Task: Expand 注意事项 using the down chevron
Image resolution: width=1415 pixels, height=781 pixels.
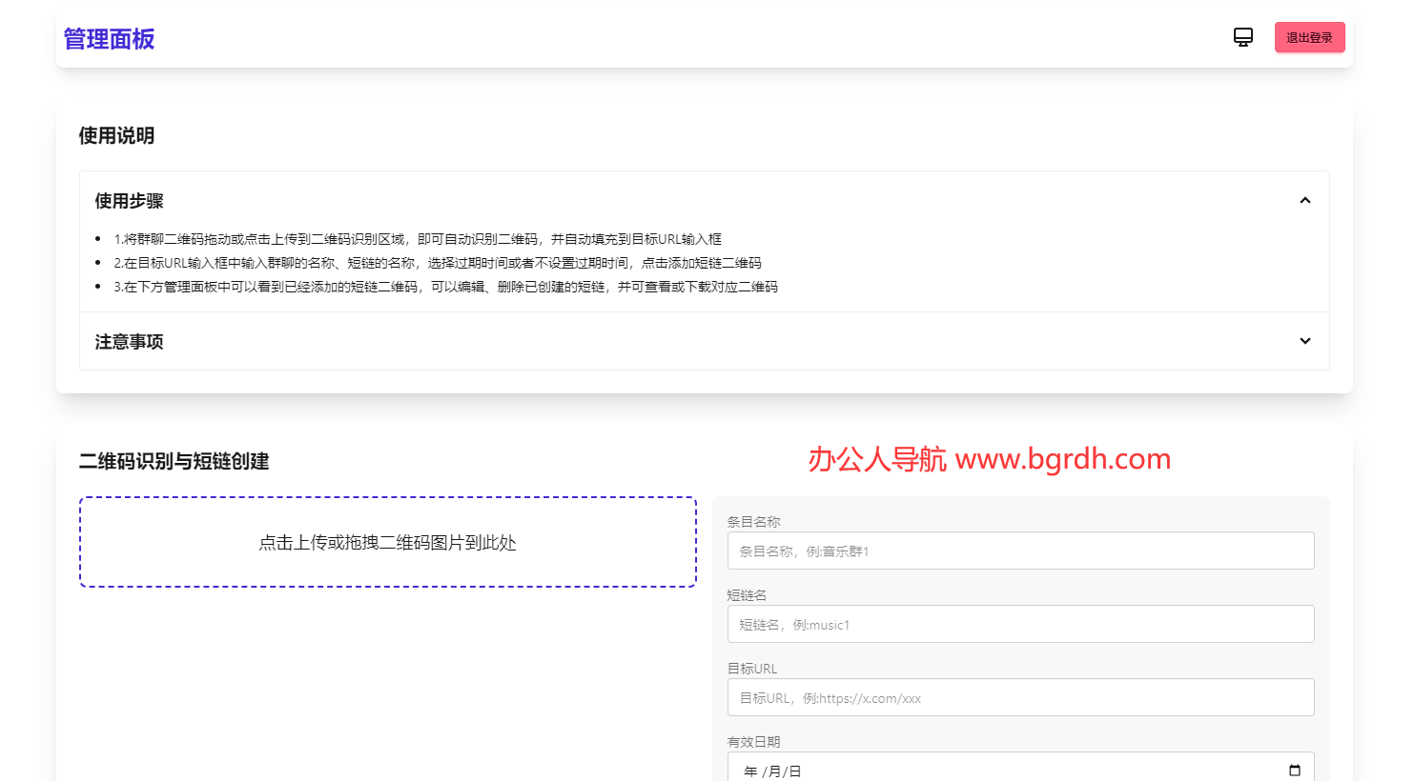Action: (1304, 341)
